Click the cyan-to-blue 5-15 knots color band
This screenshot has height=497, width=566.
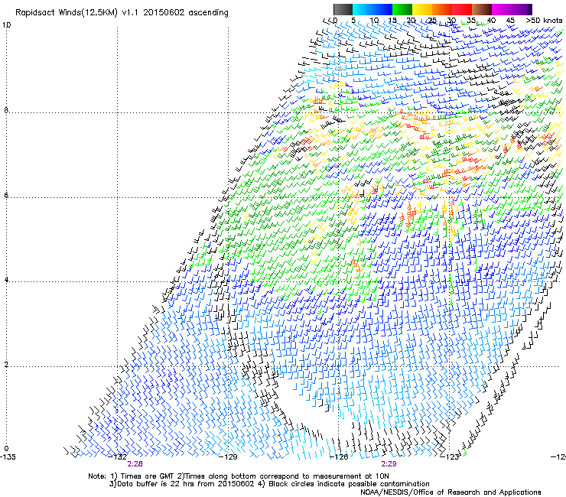372,9
